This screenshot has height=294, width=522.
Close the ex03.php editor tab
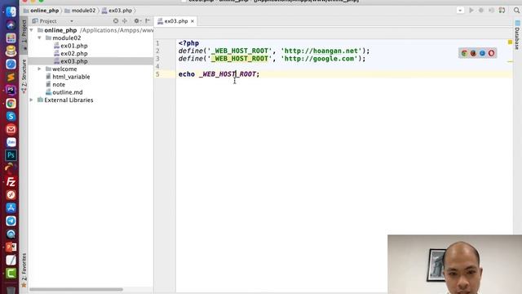point(192,21)
